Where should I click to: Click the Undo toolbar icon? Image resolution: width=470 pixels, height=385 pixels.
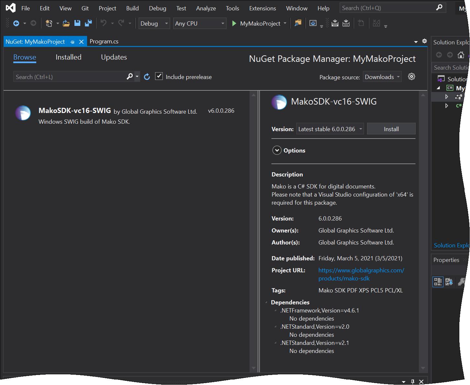click(104, 23)
